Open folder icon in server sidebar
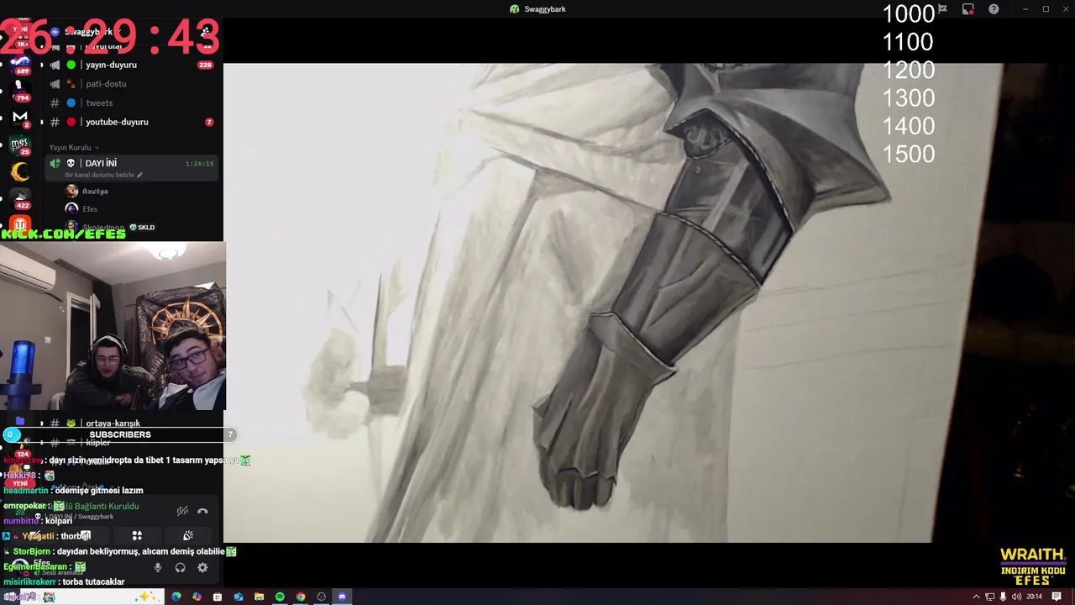1075x605 pixels. tap(20, 422)
